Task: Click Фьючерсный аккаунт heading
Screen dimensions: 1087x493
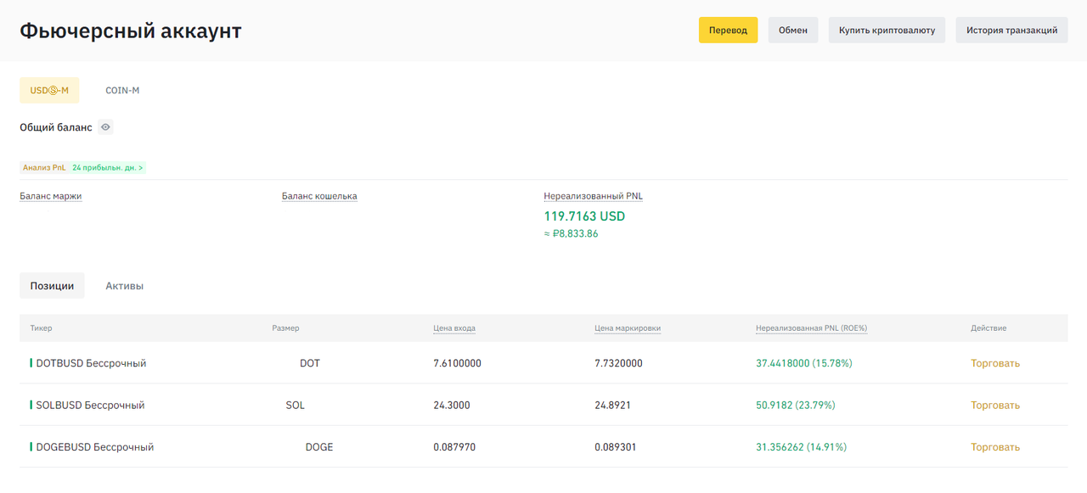Action: point(131,31)
